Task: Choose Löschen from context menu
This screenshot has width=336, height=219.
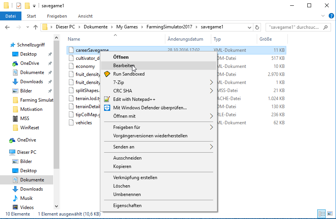Action: click(158, 186)
